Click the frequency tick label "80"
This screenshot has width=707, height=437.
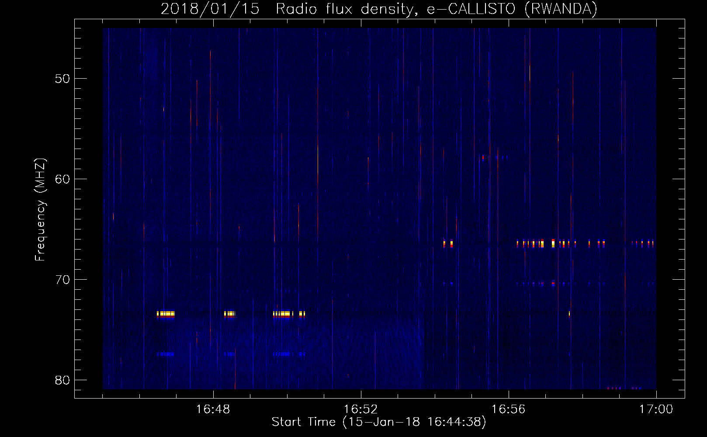click(x=62, y=380)
